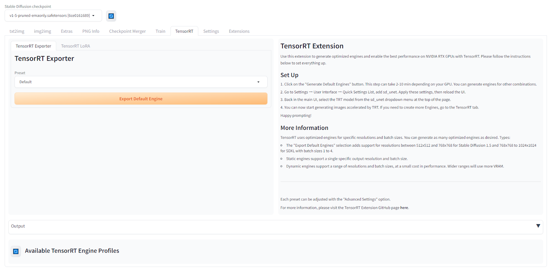Open the Settings tab
The image size is (551, 269).
pyautogui.click(x=211, y=31)
